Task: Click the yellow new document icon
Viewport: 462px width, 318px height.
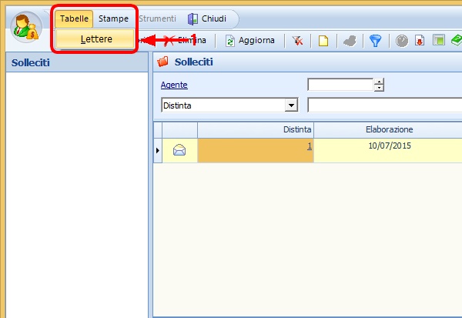Action: [x=323, y=40]
